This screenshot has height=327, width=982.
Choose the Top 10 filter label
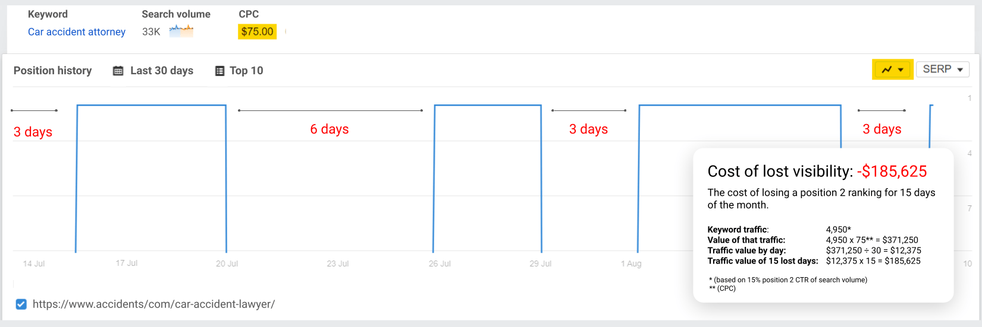tap(246, 71)
